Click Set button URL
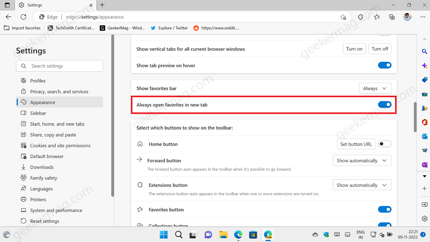 point(356,144)
